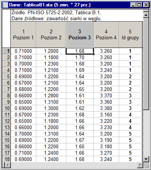Click Id grupy cell in row 18

point(130,159)
